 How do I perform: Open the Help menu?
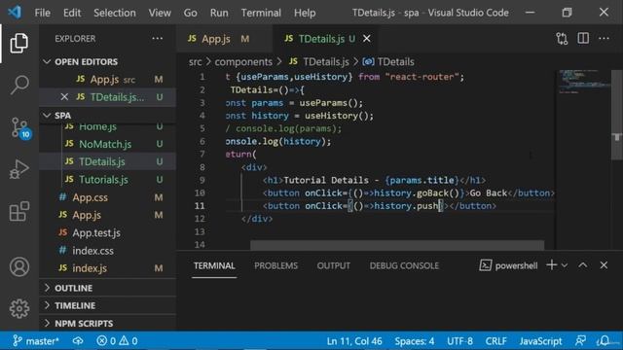click(x=305, y=13)
